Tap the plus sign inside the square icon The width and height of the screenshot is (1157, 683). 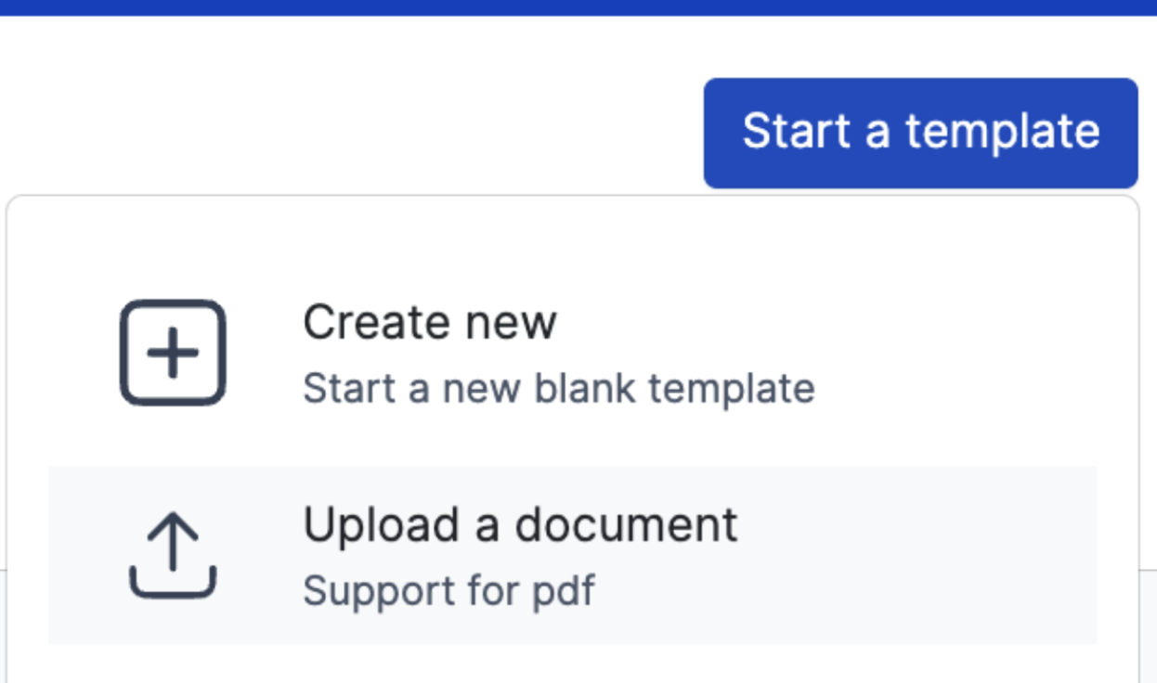[173, 353]
